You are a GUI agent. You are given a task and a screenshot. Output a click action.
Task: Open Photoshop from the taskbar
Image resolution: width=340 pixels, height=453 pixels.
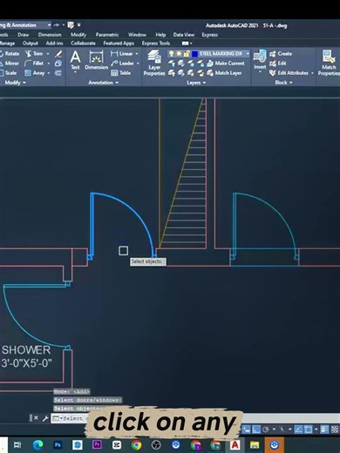[58, 444]
